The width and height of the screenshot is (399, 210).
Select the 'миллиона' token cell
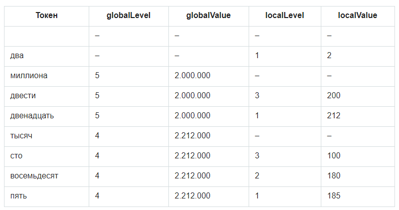[x=29, y=76]
